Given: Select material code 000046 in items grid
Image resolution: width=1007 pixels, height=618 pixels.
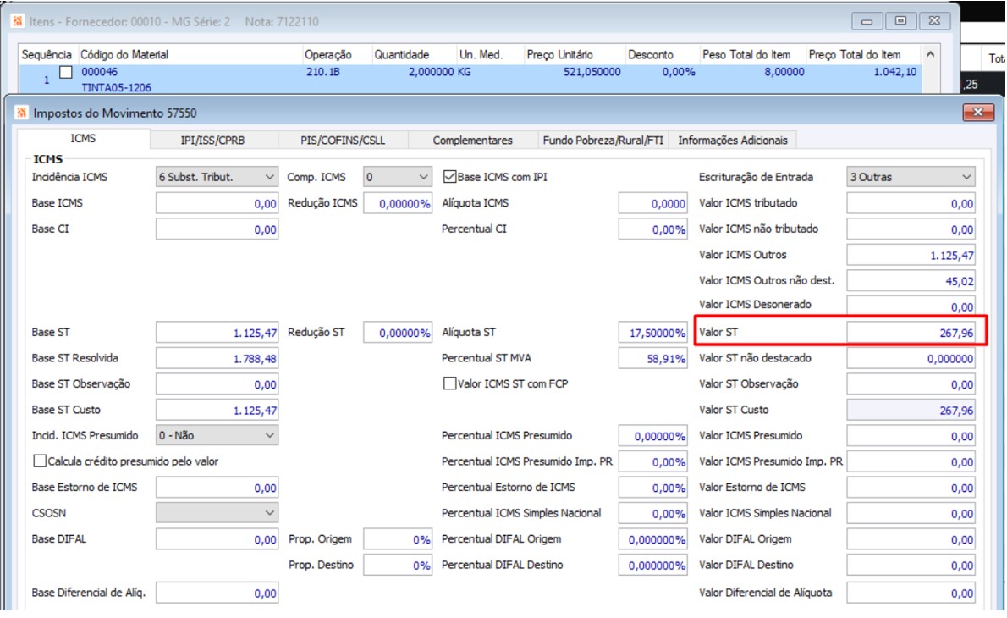Looking at the screenshot, I should point(100,72).
